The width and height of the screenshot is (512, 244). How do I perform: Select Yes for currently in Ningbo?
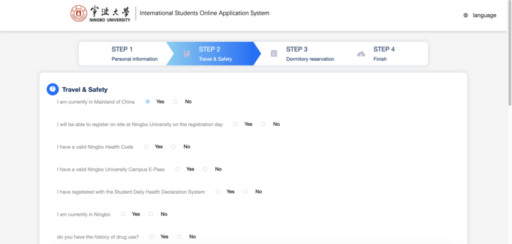[123, 214]
